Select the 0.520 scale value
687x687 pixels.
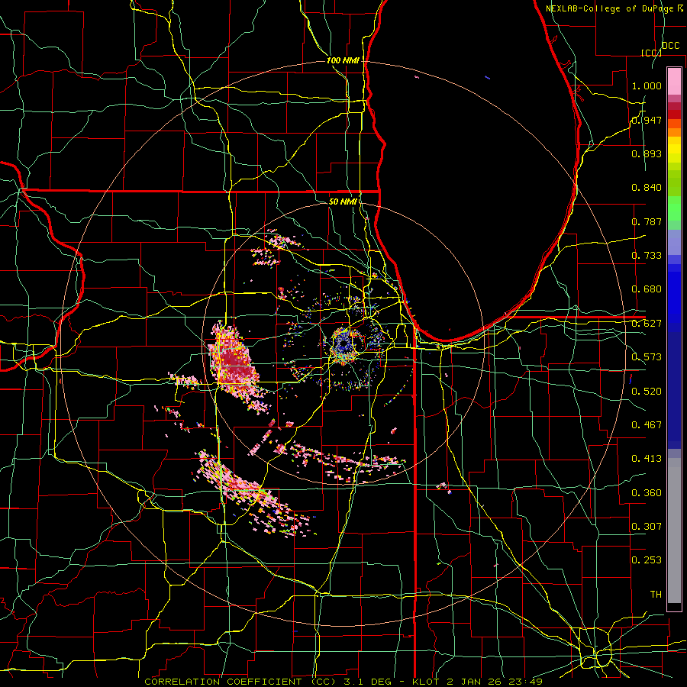tap(647, 392)
